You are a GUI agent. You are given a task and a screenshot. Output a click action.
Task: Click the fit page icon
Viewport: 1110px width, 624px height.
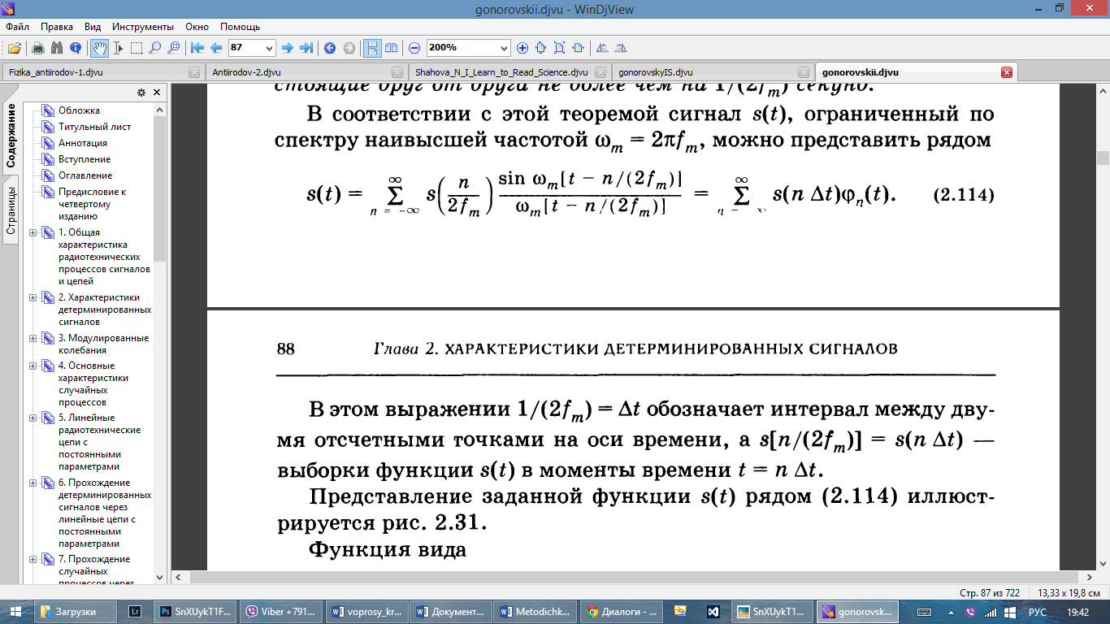point(560,48)
